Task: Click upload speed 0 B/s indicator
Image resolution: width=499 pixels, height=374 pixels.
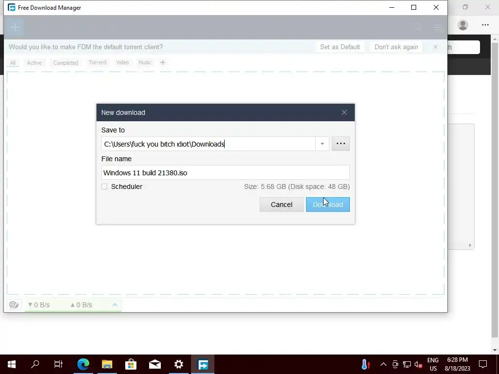Action: click(x=81, y=305)
